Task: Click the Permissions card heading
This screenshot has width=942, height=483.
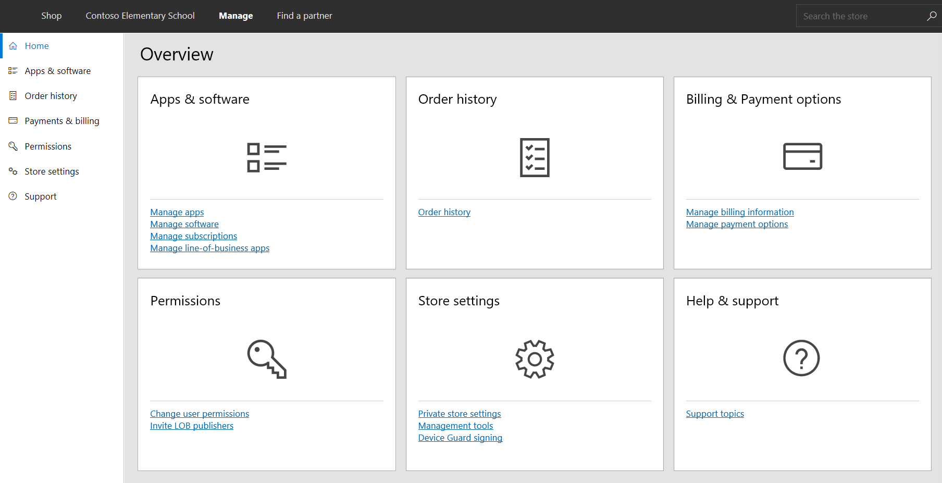Action: click(x=185, y=301)
